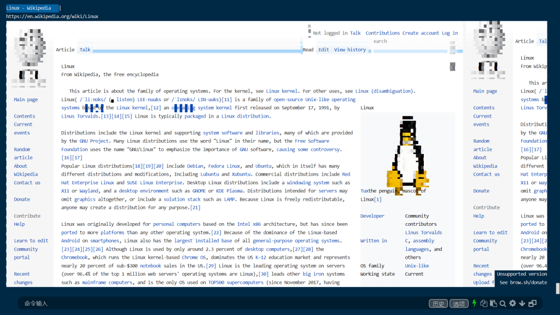Click the Log in link
The width and height of the screenshot is (560, 315).
click(x=450, y=33)
